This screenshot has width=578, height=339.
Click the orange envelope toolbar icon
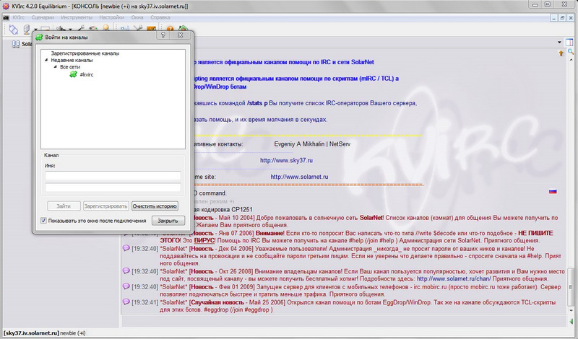[152, 28]
